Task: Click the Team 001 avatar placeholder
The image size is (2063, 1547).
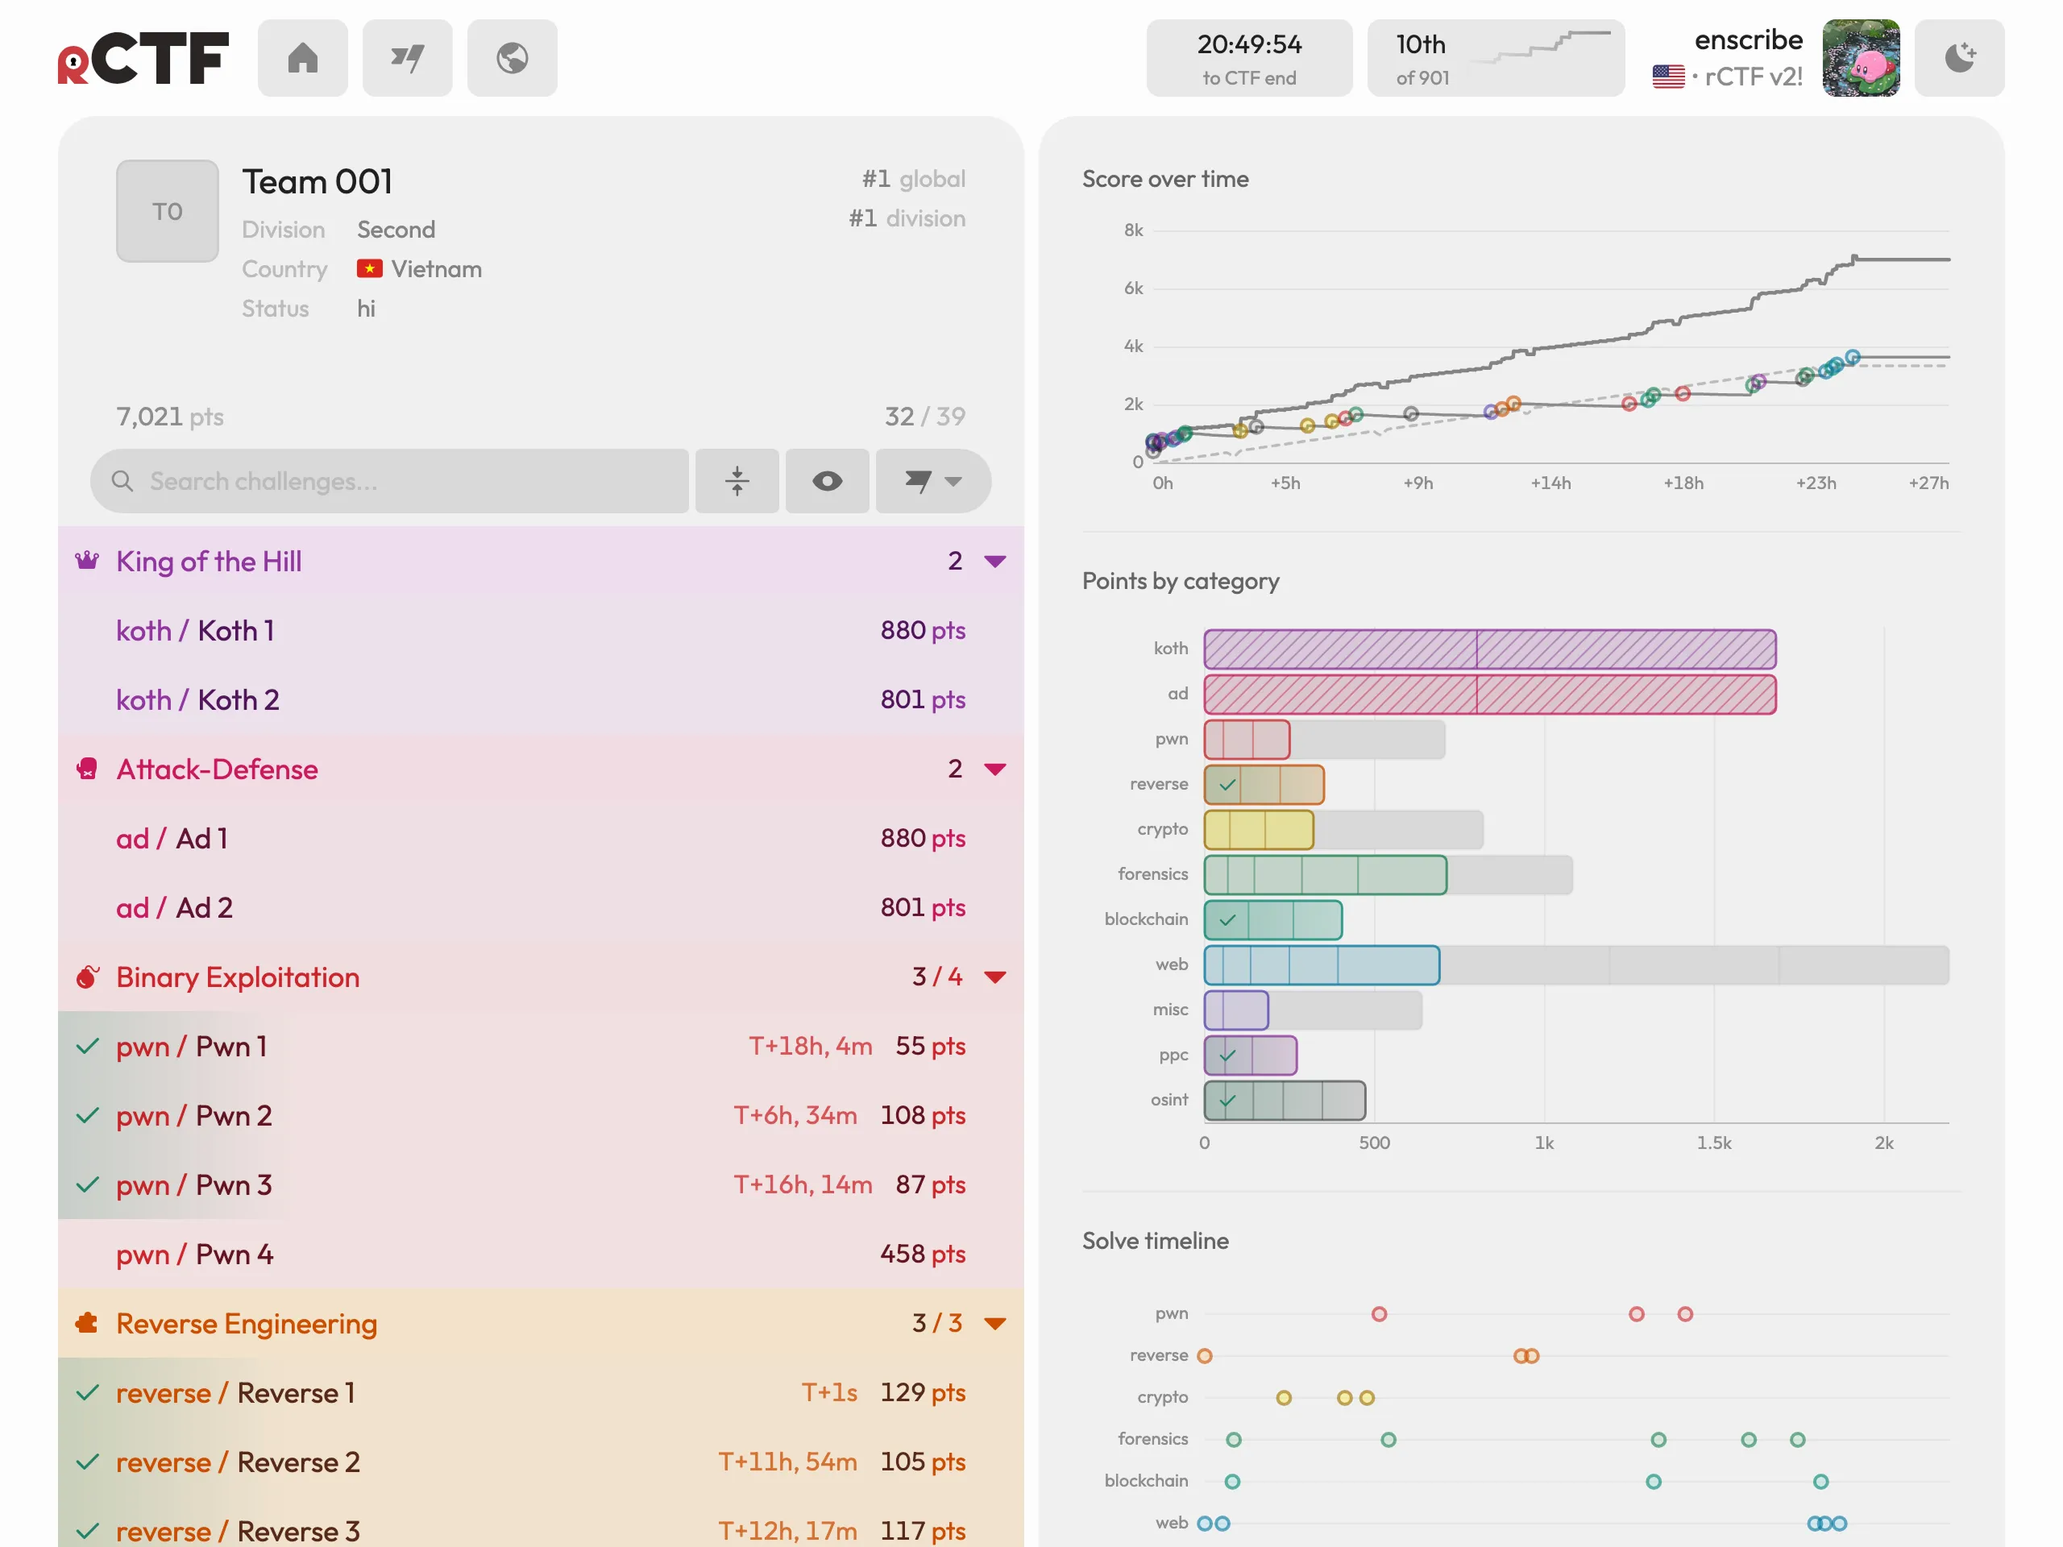Action: click(x=168, y=212)
